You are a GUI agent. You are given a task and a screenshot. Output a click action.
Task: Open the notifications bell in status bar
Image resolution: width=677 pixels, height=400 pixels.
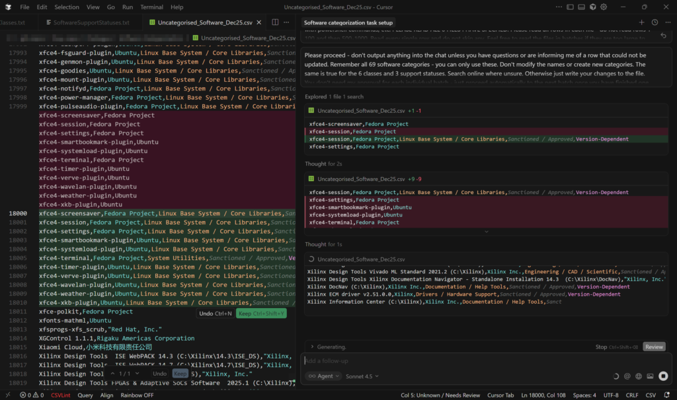668,395
